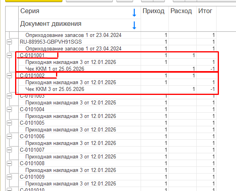Open Чек ККМ 1 от 25.05.2026 document
The width and height of the screenshot is (236, 191).
(x=55, y=69)
